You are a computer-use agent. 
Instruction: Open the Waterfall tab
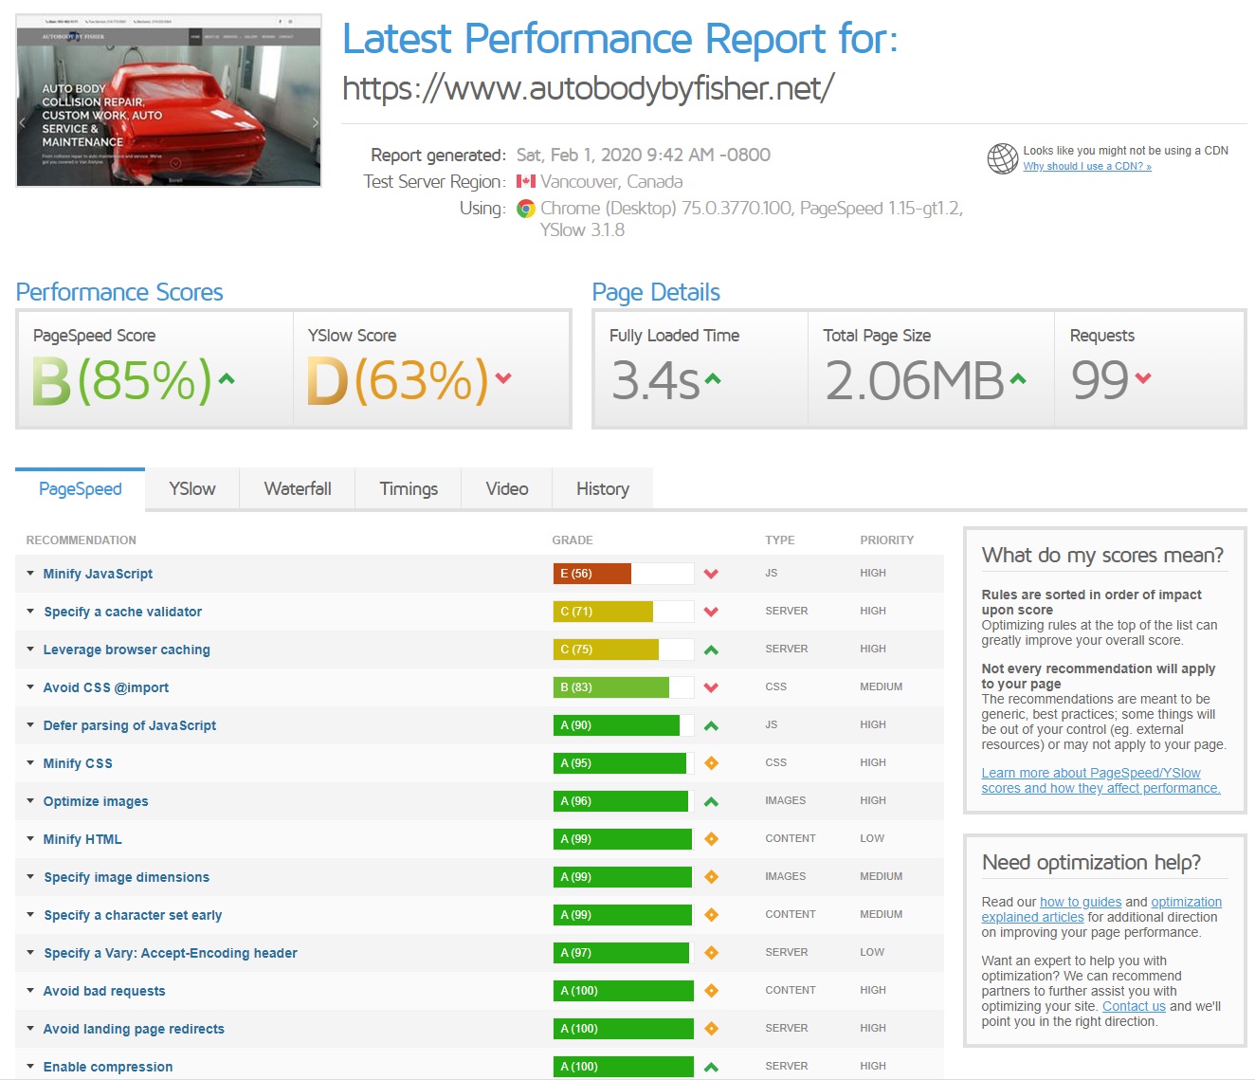298,489
